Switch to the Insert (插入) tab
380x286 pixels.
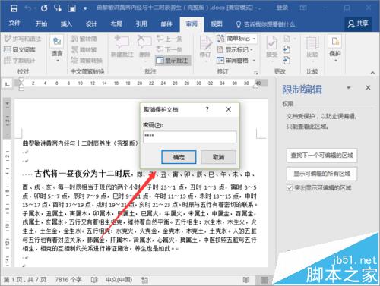(x=66, y=24)
